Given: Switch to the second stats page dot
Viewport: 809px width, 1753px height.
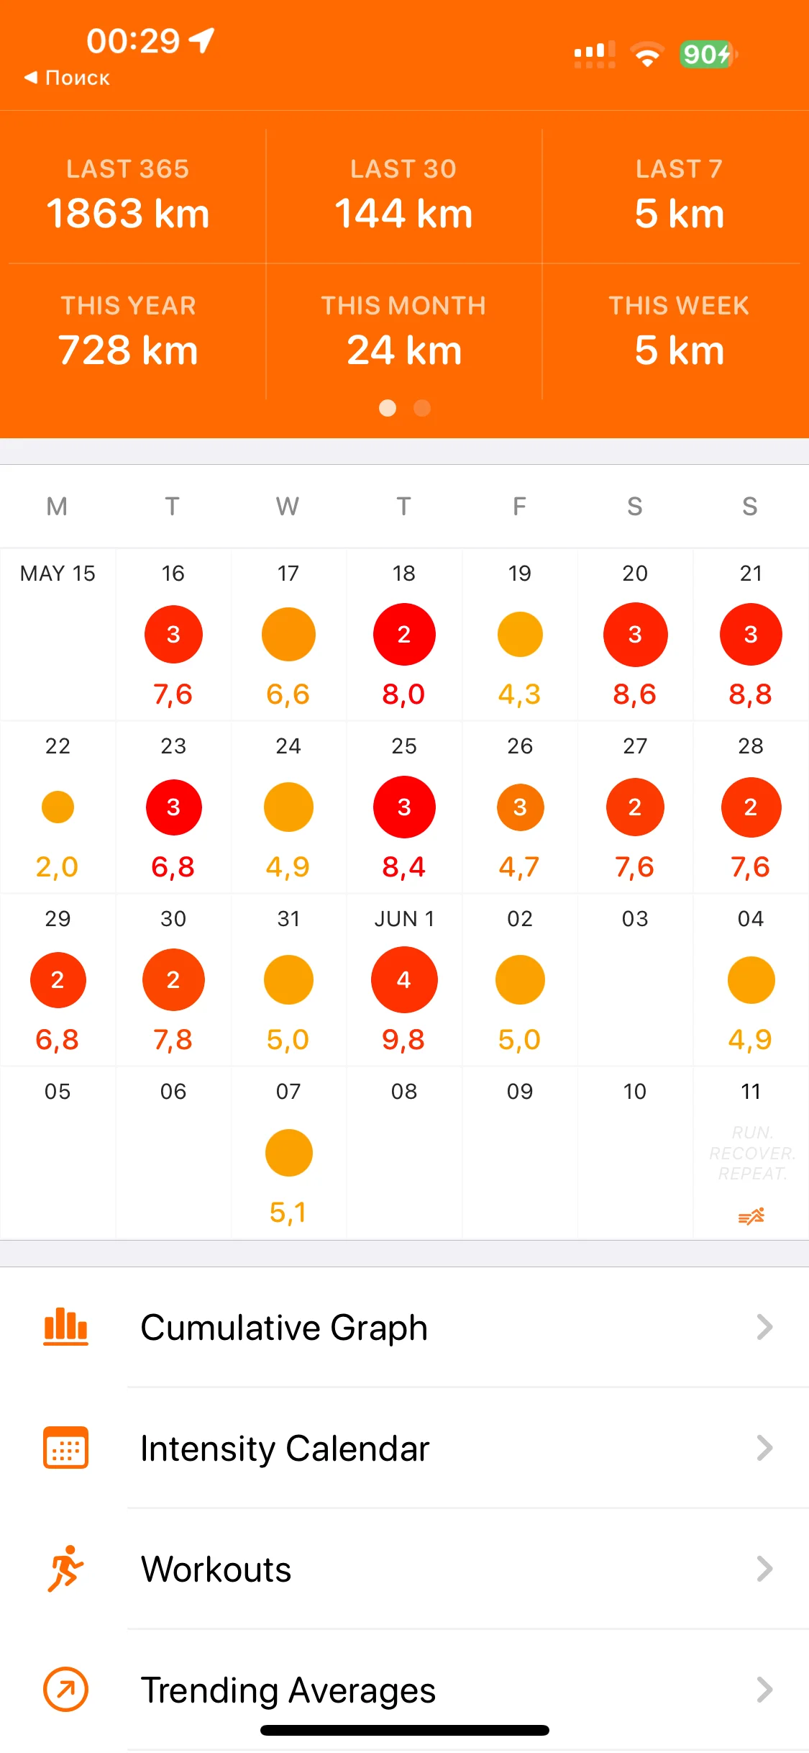Looking at the screenshot, I should pos(422,408).
